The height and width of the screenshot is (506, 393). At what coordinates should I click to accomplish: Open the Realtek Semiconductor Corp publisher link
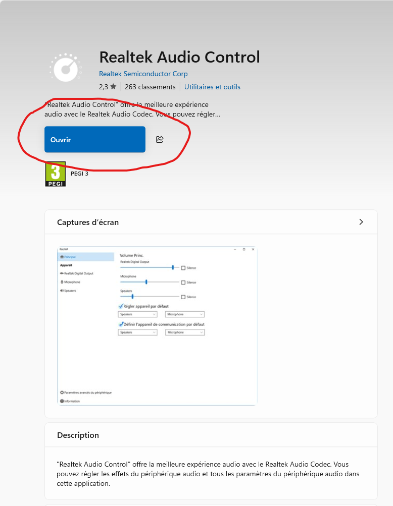point(143,74)
